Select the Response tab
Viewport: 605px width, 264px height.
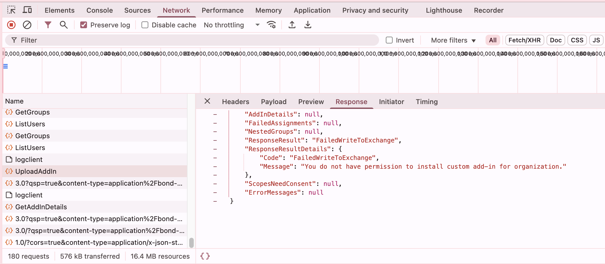pyautogui.click(x=351, y=102)
